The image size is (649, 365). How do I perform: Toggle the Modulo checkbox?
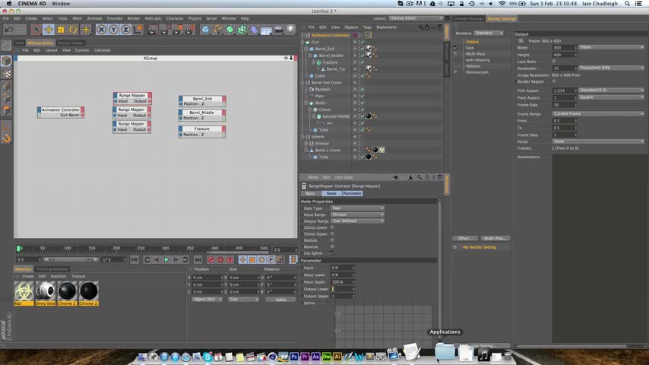(332, 240)
